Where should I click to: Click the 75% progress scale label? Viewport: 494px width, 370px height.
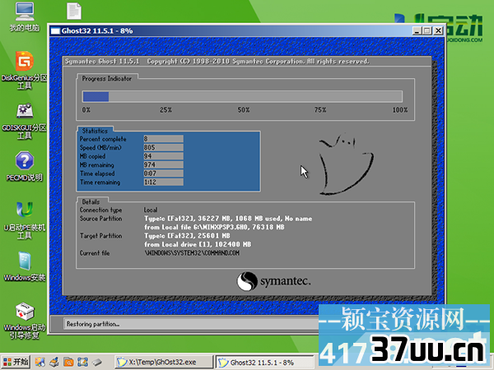click(320, 110)
